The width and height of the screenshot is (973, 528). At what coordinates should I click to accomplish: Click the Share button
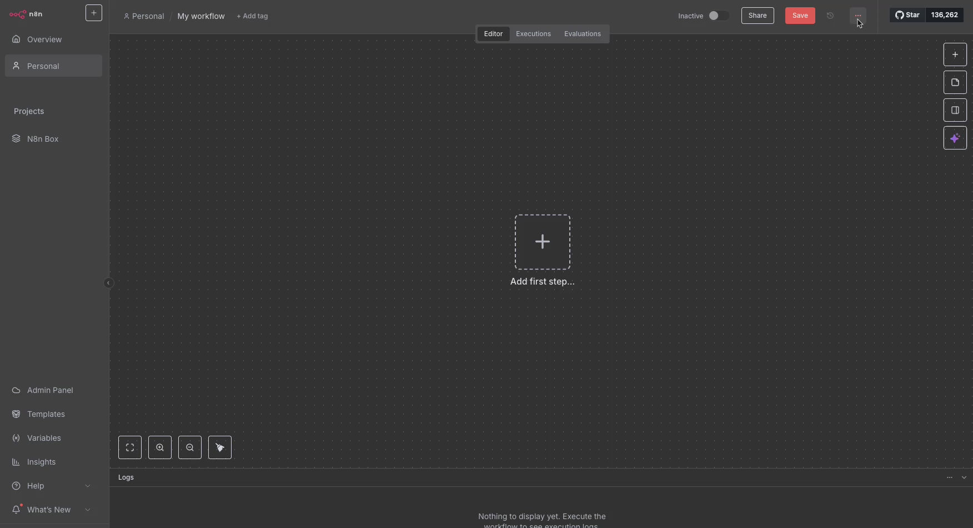point(757,16)
